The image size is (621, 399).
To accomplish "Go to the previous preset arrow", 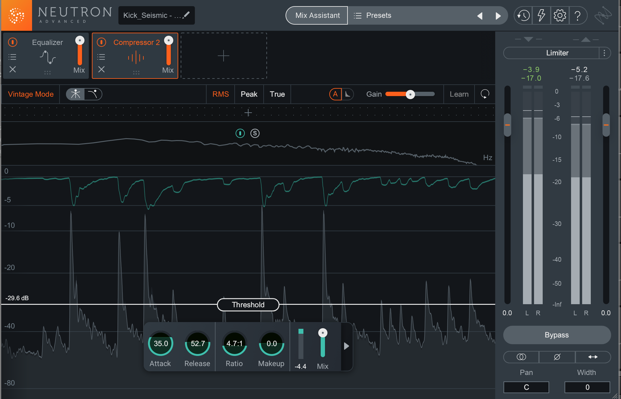I will (480, 16).
